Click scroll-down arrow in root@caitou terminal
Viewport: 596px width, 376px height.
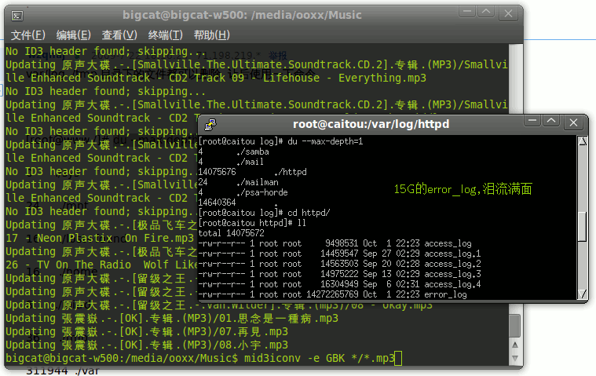[x=582, y=294]
